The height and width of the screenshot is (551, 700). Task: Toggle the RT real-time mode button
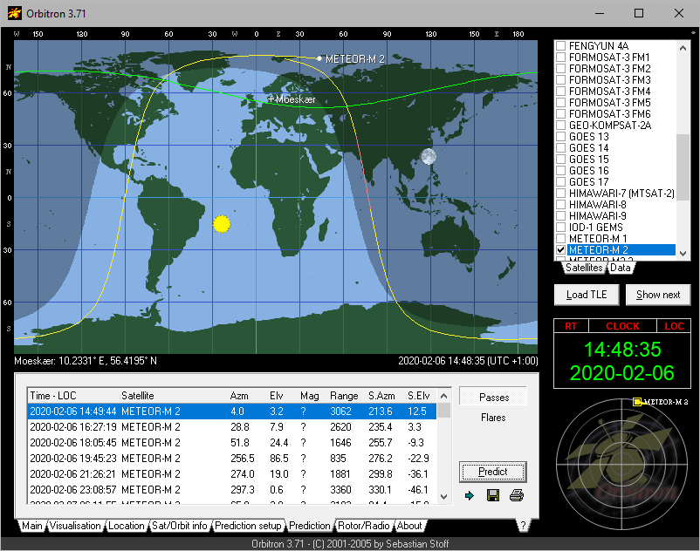pyautogui.click(x=571, y=326)
